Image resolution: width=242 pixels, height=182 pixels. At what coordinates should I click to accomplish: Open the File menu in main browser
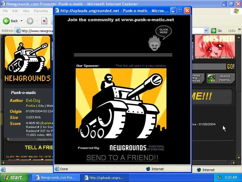[5, 11]
